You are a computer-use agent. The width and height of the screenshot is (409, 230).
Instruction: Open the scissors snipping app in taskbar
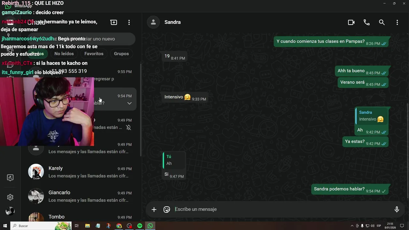point(108,226)
